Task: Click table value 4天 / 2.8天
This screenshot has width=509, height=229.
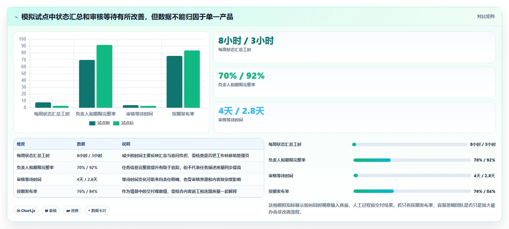Action: tap(87, 179)
